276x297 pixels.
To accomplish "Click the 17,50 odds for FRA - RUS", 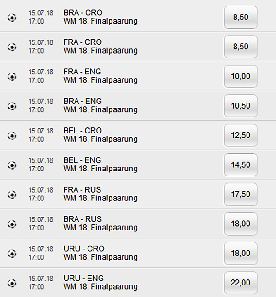I will [241, 194].
